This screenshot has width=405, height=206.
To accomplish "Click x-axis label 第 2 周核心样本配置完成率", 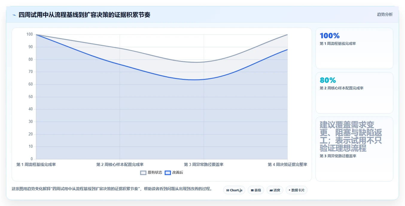I will (120, 164).
